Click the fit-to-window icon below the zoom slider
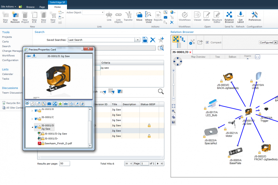The height and width of the screenshot is (185, 278). [x=173, y=106]
